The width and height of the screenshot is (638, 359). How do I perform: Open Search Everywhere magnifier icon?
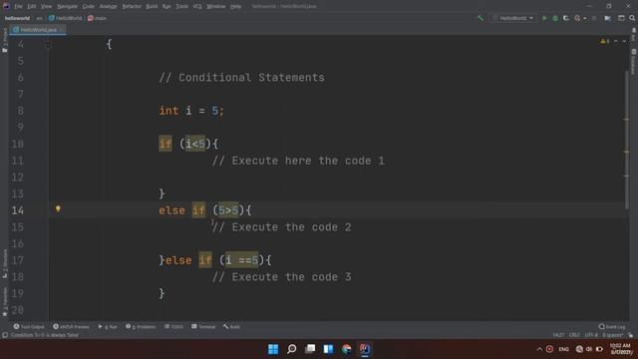pos(632,18)
